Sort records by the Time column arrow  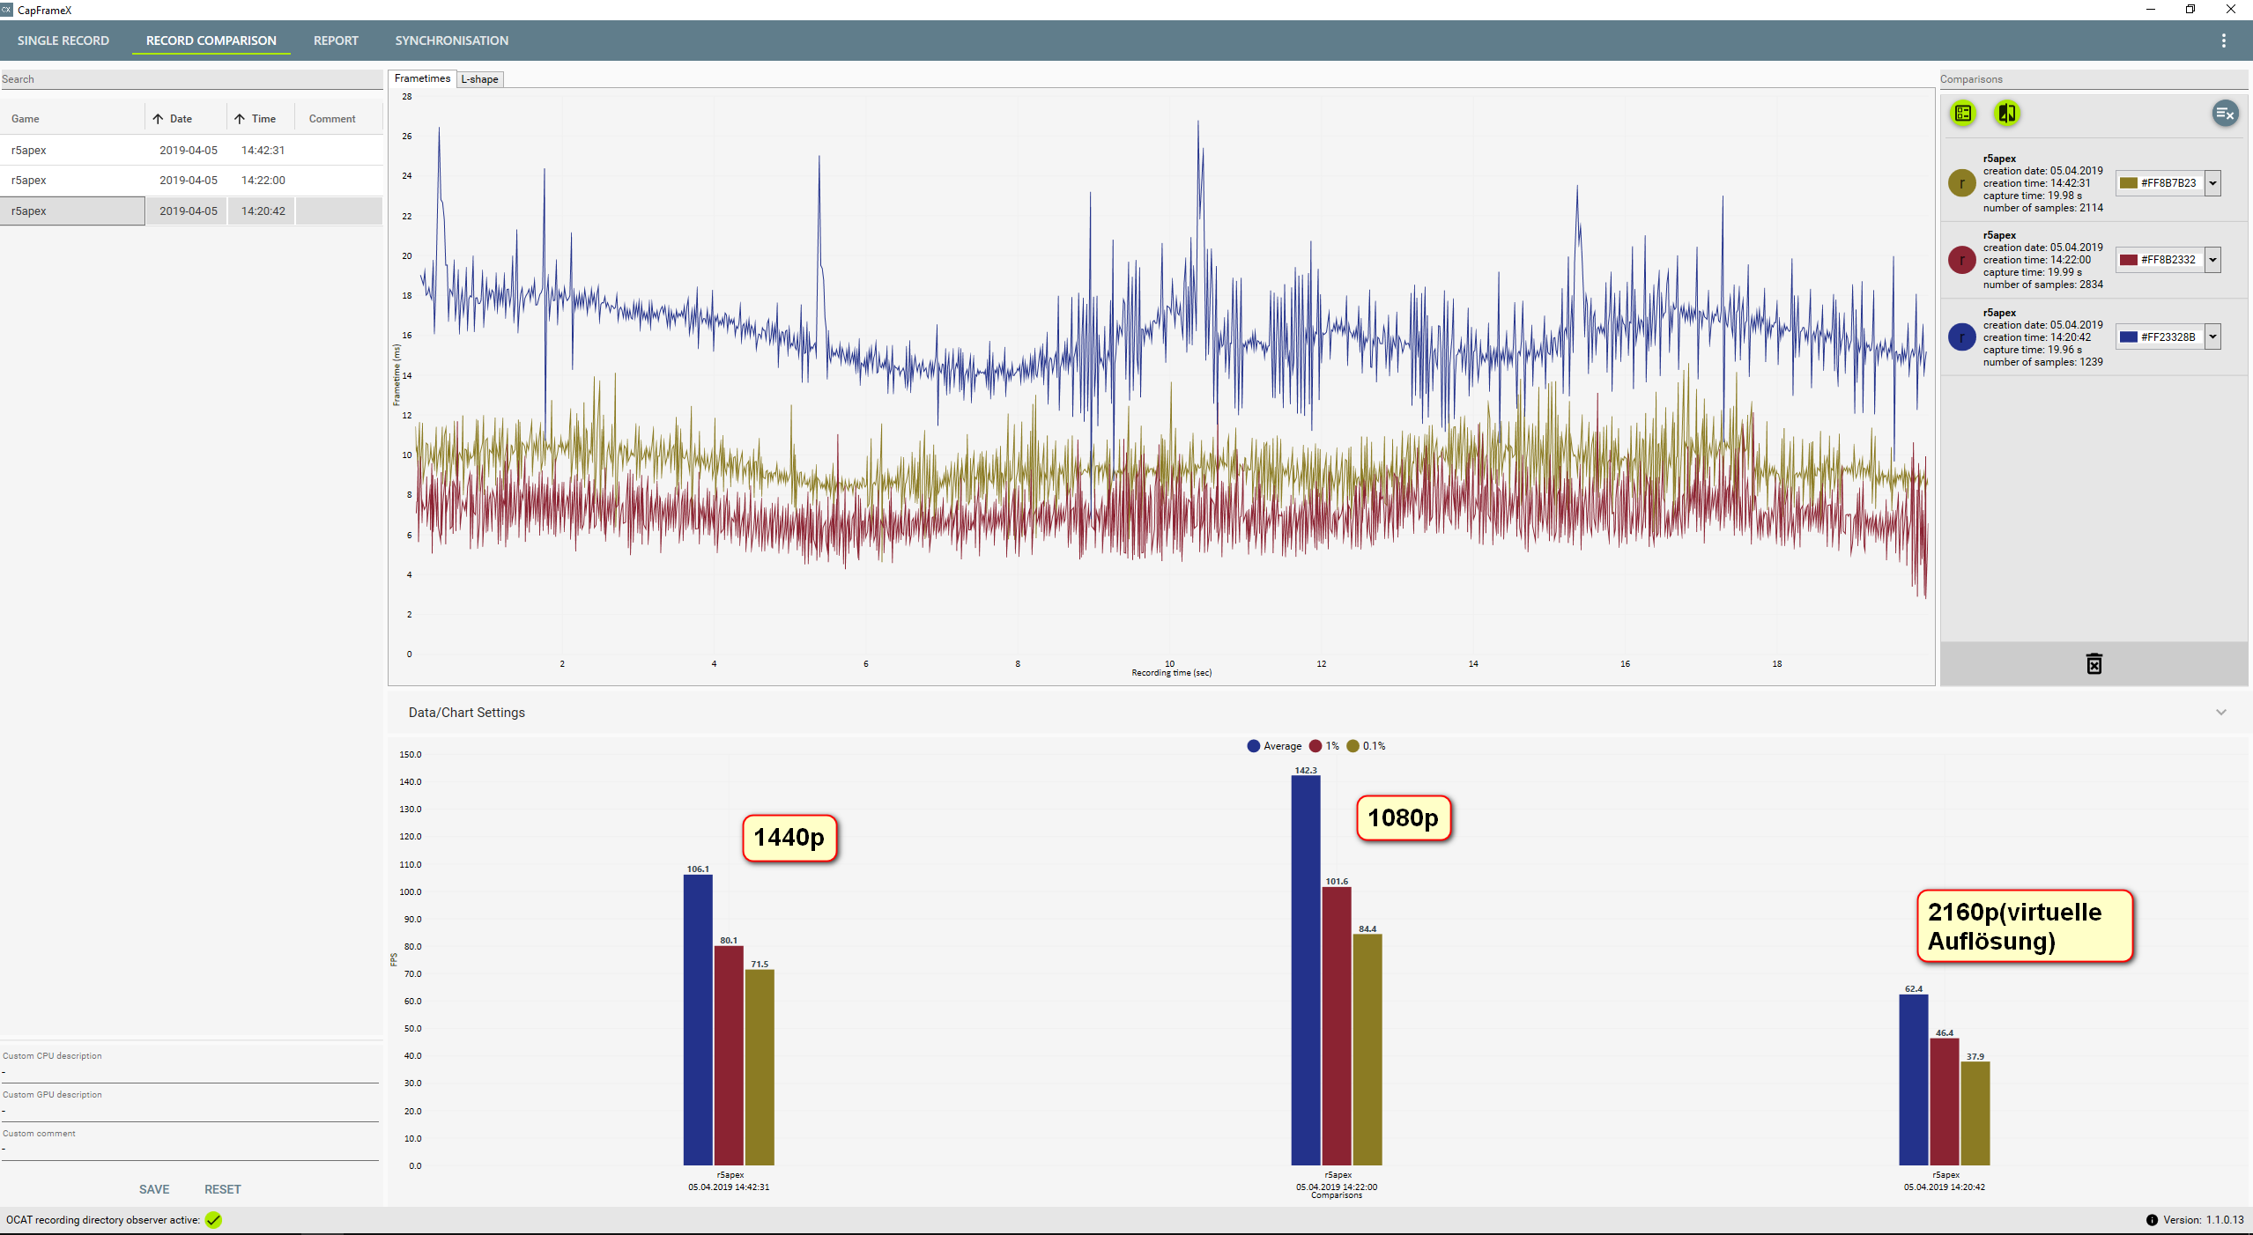tap(240, 119)
